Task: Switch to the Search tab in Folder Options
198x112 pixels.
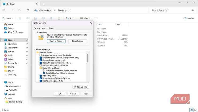Action: coord(51,28)
